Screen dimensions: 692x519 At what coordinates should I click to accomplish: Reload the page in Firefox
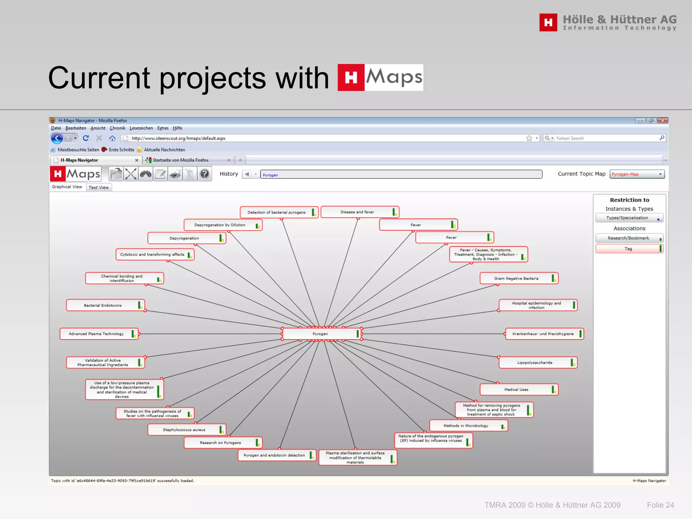click(86, 138)
